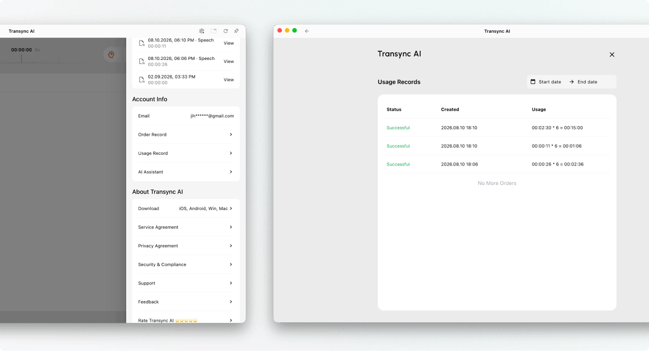Viewport: 649px width, 351px height.
Task: Click the Usage Records heading
Action: point(399,82)
